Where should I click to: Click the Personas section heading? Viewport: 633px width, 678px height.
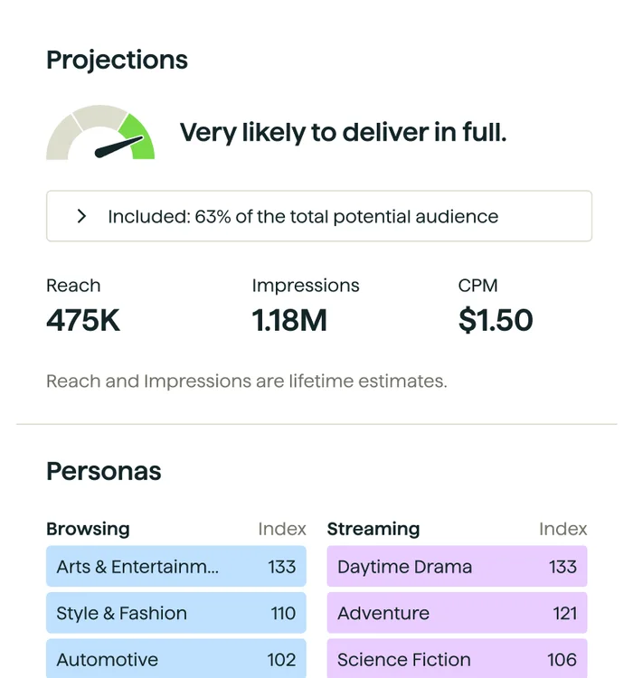pos(104,471)
